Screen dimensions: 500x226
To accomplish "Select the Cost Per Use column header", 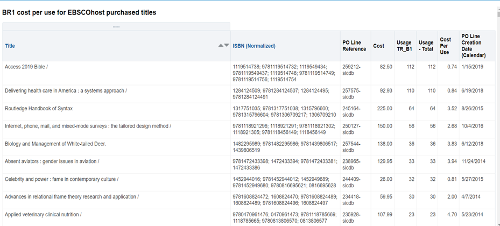I will pos(446,46).
